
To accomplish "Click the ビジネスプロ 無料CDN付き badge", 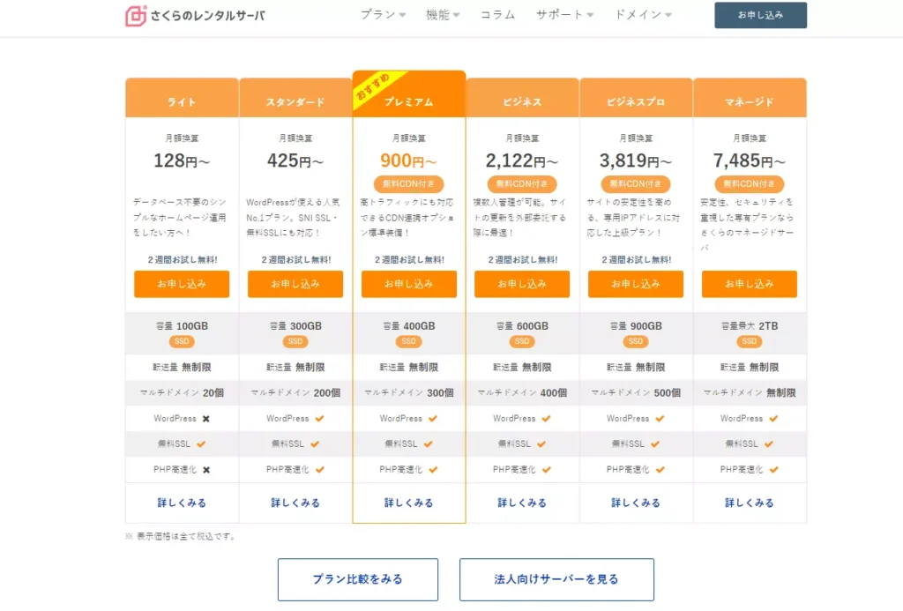I will 635,183.
